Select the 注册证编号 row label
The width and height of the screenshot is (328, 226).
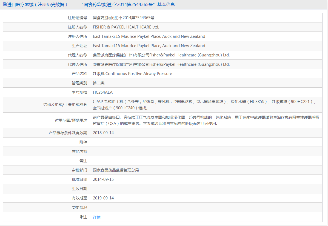coord(77,18)
